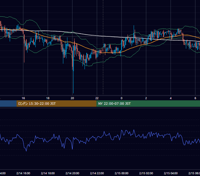
Task: Click the 2/14 20:00 indicator time label
Action: click(72, 173)
